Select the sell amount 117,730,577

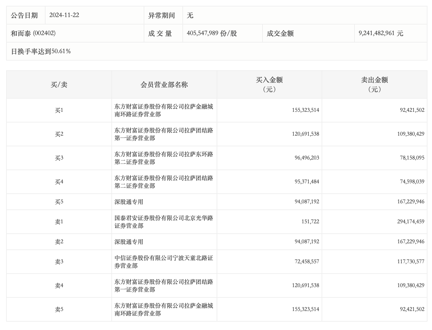coord(411,262)
